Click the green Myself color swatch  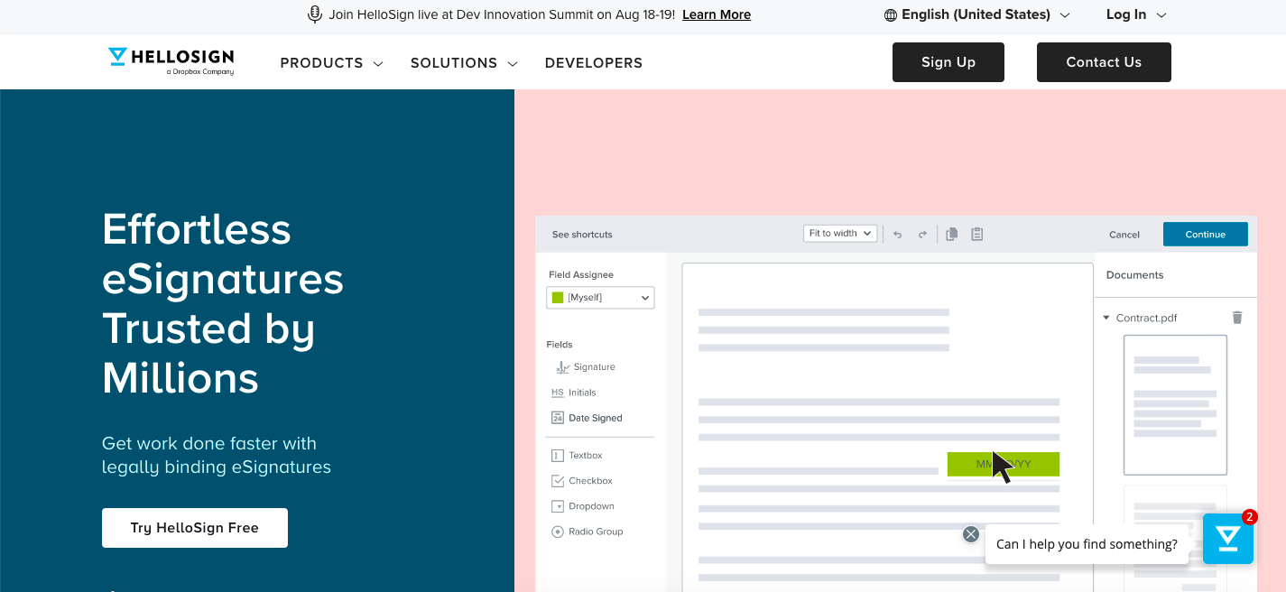(x=558, y=298)
